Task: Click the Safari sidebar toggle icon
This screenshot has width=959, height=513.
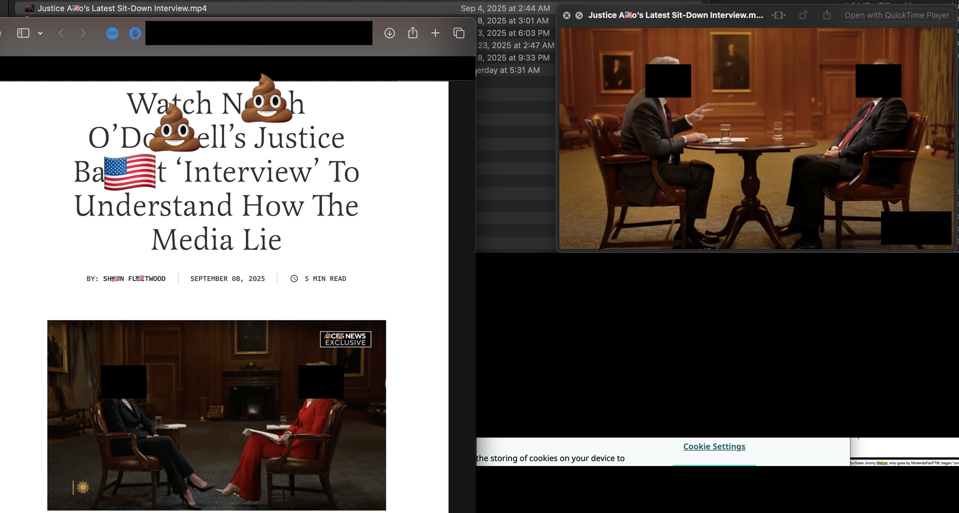Action: click(23, 33)
